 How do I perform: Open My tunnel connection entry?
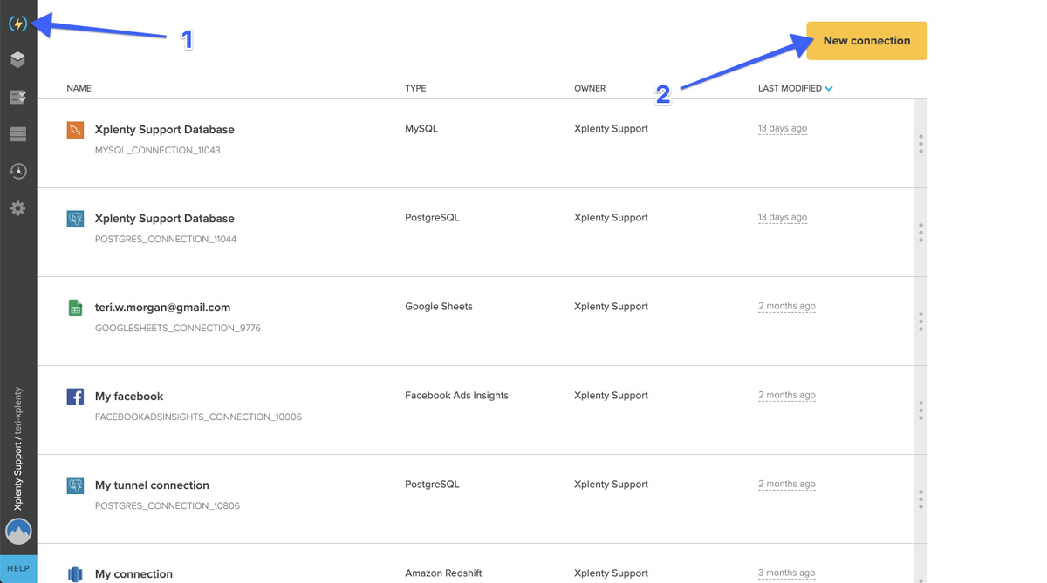[x=152, y=485]
